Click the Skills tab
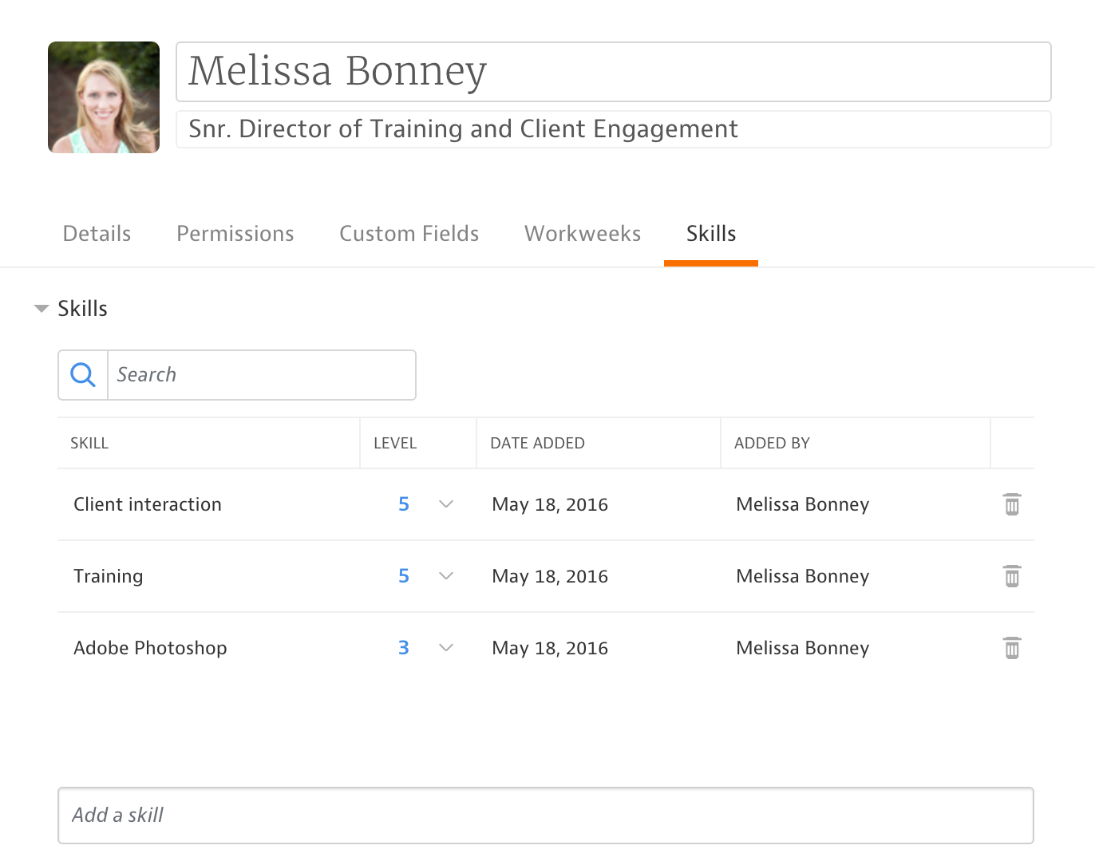Image resolution: width=1095 pixels, height=865 pixels. pyautogui.click(x=710, y=234)
